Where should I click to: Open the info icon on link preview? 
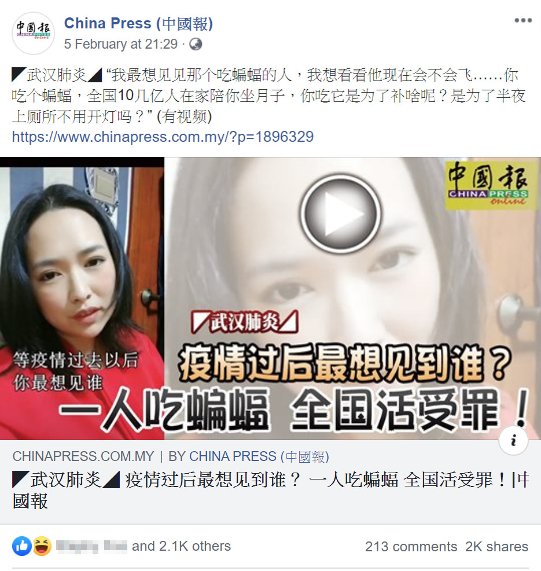coord(513,440)
